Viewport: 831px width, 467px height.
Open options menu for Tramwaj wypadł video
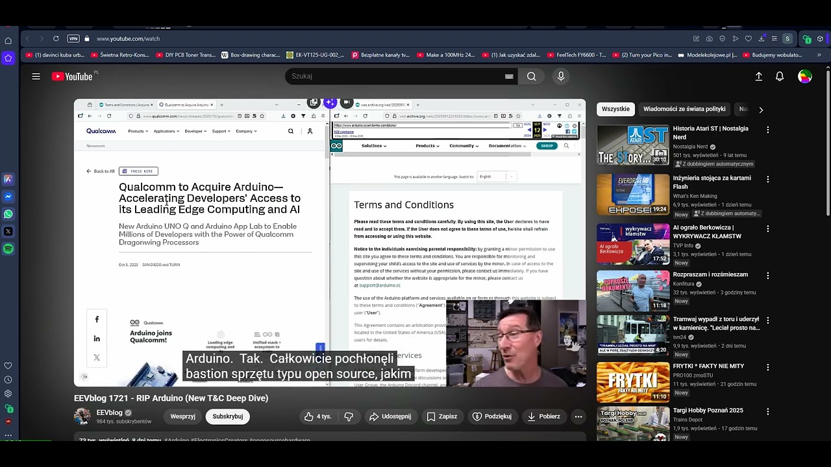coord(768,320)
